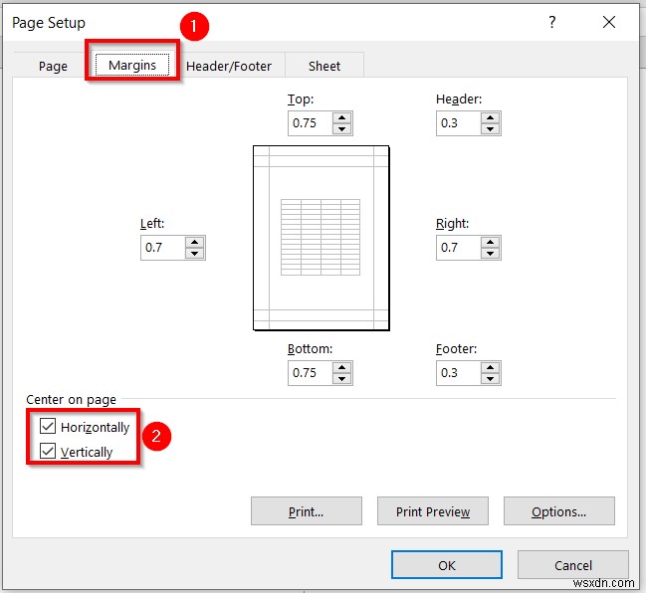Increase the Right margin value
Viewport: 646px width, 593px height.
point(490,243)
